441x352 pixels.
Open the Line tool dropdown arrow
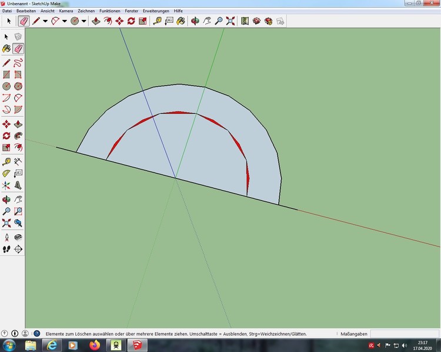(45, 21)
